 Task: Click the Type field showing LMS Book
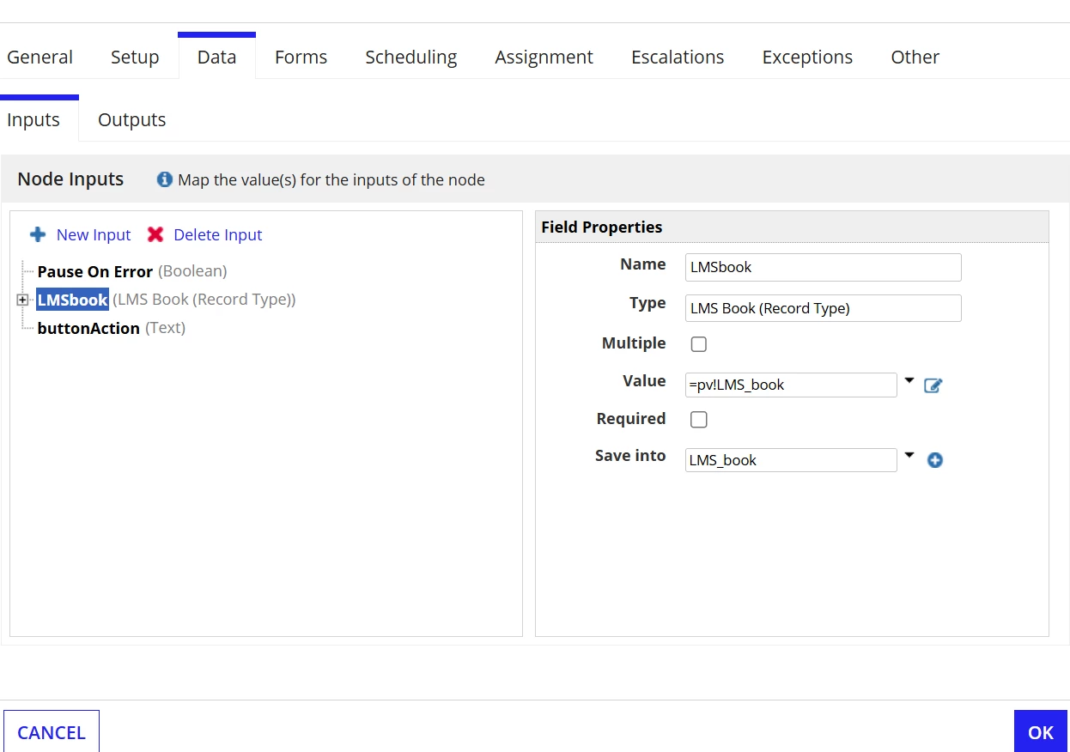point(824,308)
